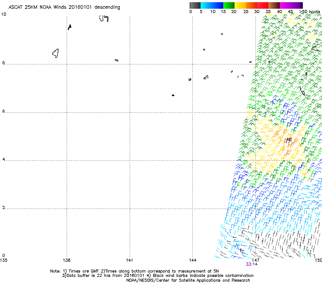Screen dimensions: 322x283
Task: Click the '2' latitude axis label
Action: point(3,208)
